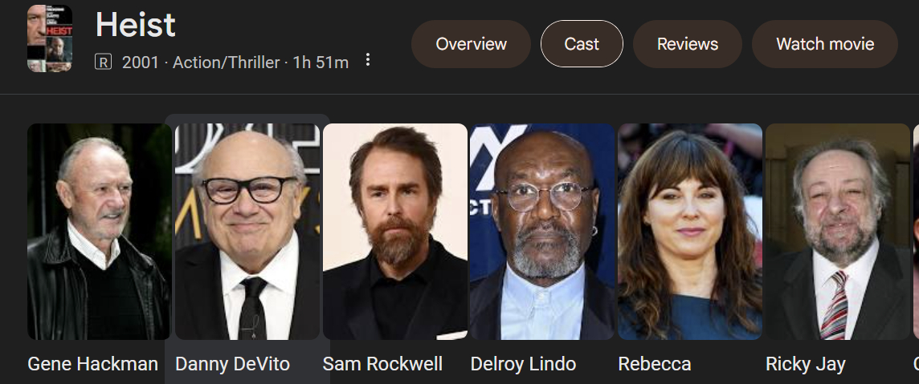
Task: Open the three-dot more options menu
Action: [x=368, y=60]
